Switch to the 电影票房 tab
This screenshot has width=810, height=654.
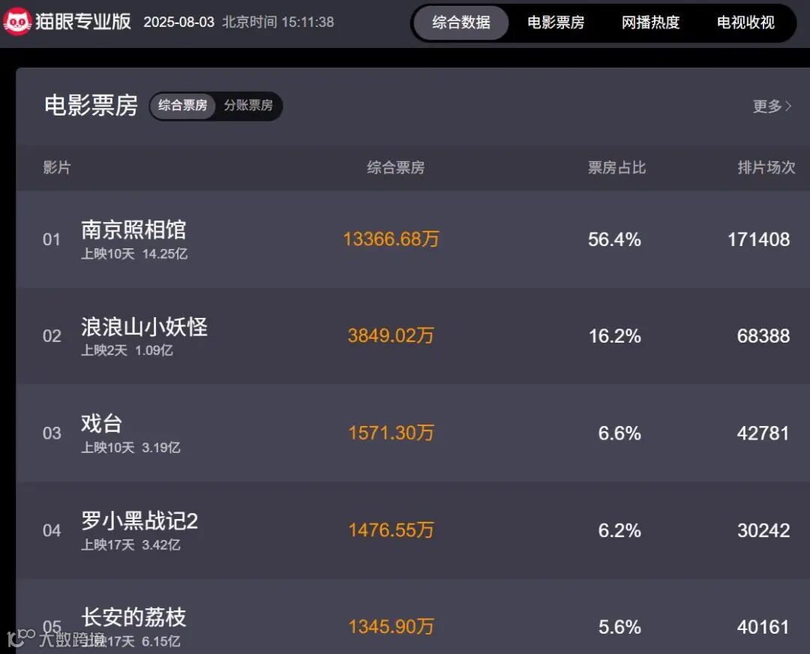click(x=556, y=22)
